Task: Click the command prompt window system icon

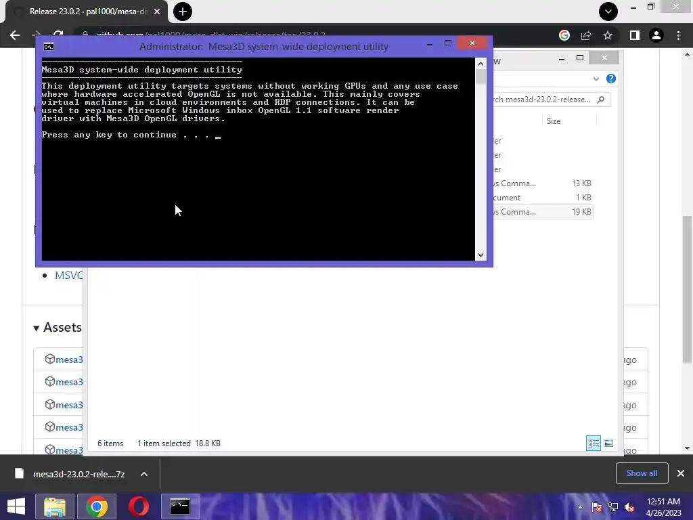Action: pyautogui.click(x=49, y=47)
